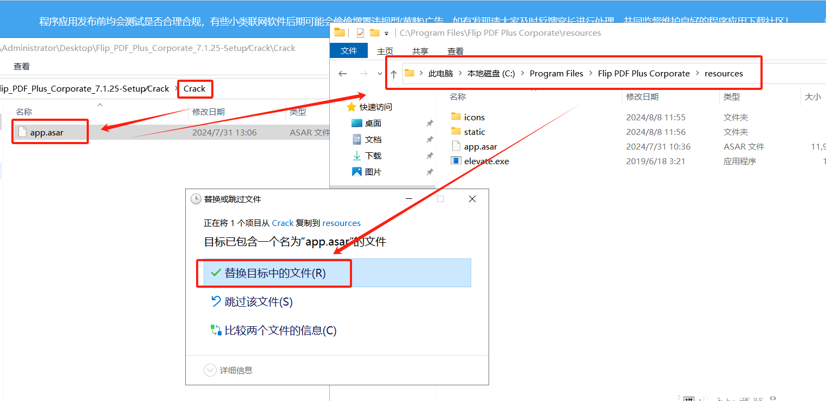The image size is (826, 401).
Task: Select Crack in the left window breadcrumb
Action: [194, 89]
